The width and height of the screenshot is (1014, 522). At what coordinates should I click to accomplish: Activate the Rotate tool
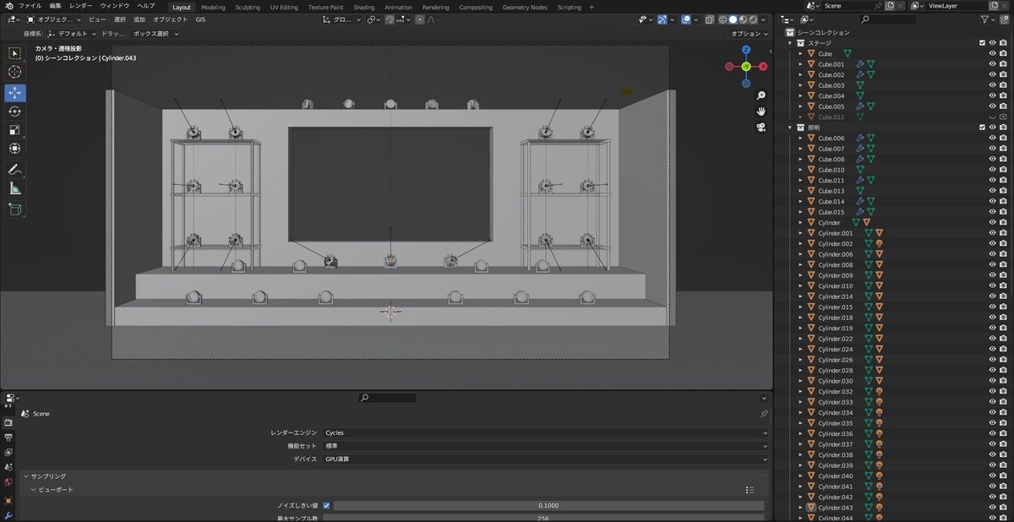[15, 111]
